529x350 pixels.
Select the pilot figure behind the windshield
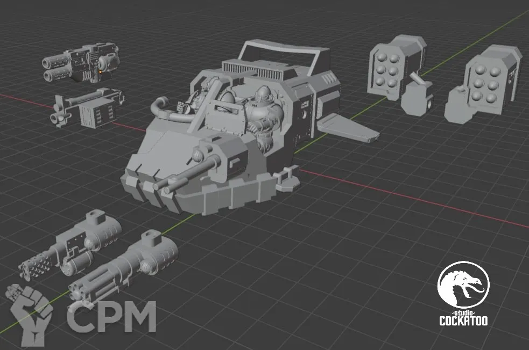click(202, 96)
